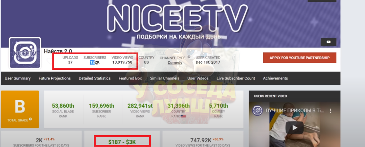Image resolution: width=365 pixels, height=147 pixels.
Task: Click the channel icon in the video embed
Action: (258, 111)
